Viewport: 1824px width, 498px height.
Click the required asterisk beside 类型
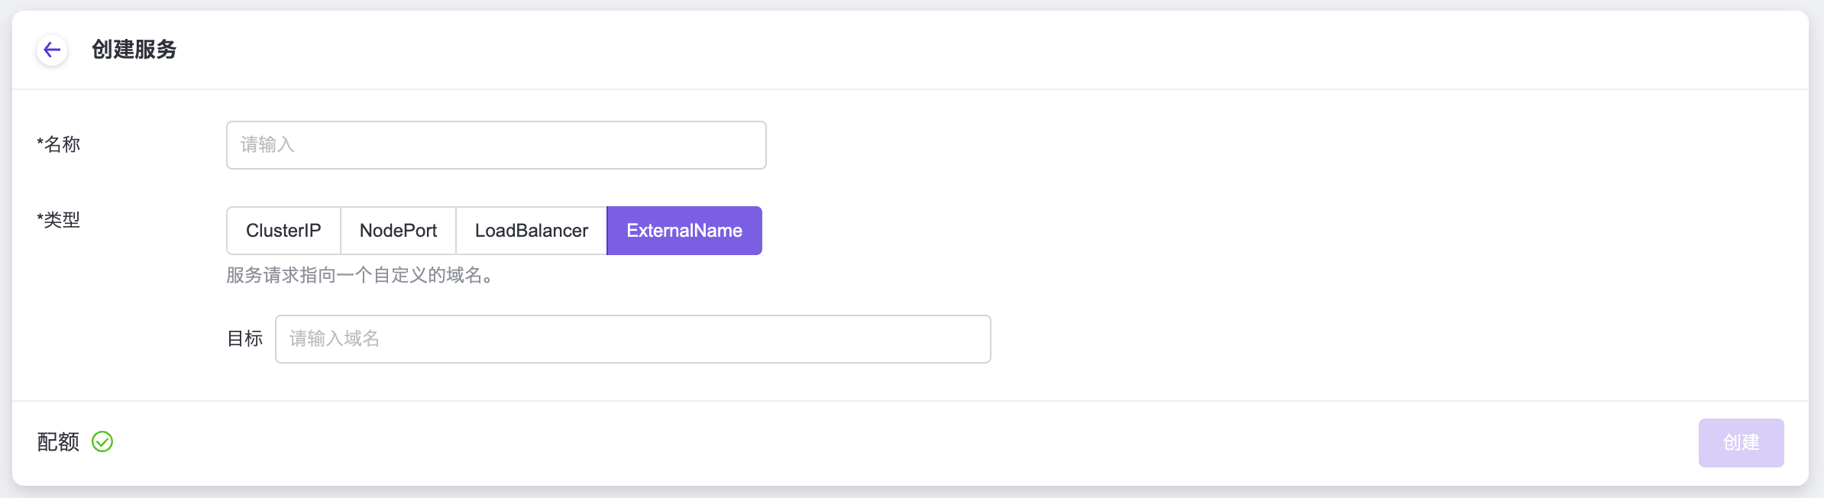[40, 218]
